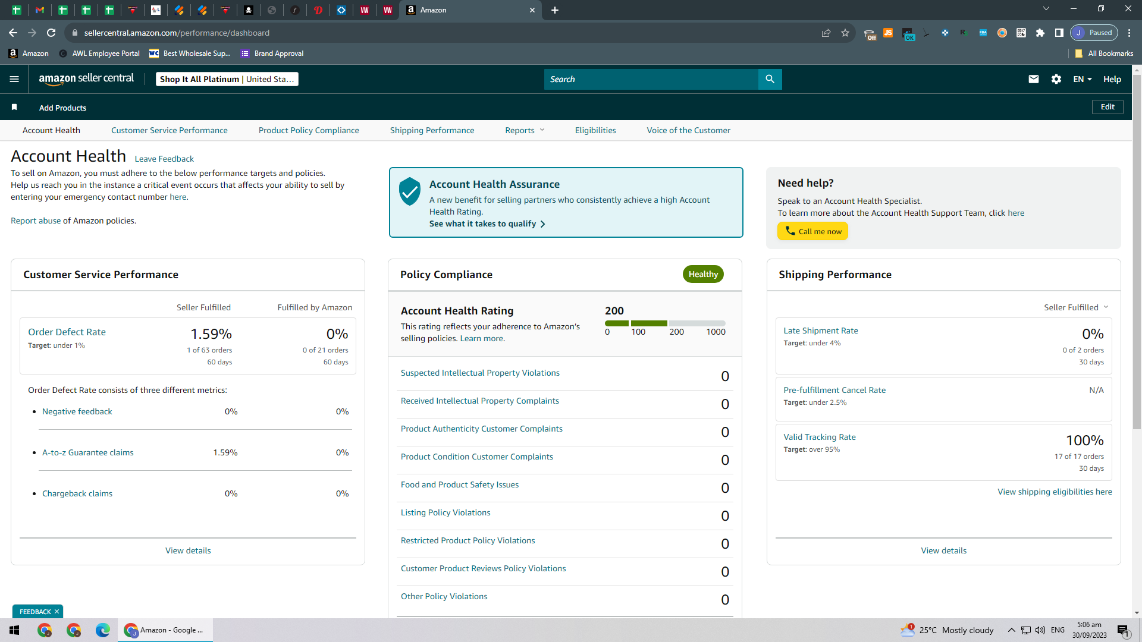Click the Call me now button
Viewport: 1142px width, 642px height.
[813, 231]
